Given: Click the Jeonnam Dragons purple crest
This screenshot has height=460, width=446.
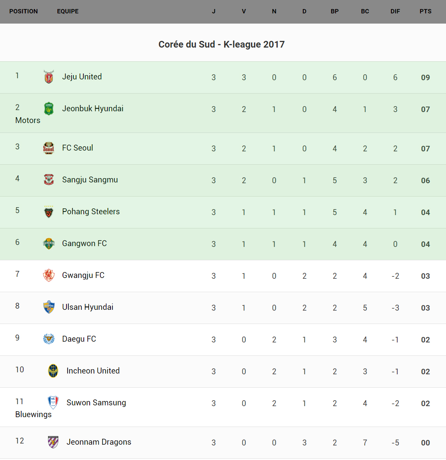Looking at the screenshot, I should pos(53,442).
